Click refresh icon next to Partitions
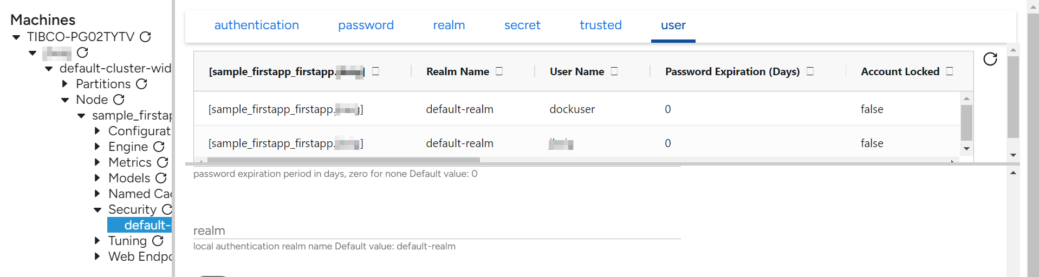Screen dimensions: 1039x277 [x=141, y=84]
